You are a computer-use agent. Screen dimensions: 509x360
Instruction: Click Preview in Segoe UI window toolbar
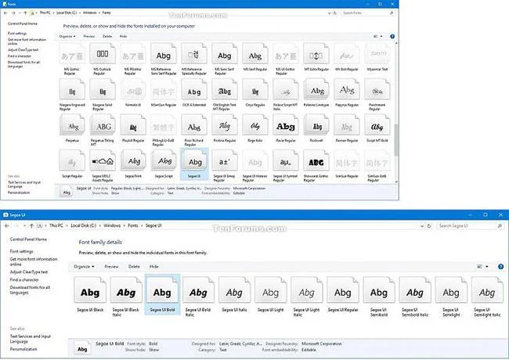tap(111, 267)
